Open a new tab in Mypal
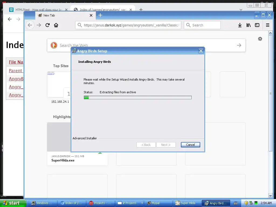This screenshot has width=276, height=207. pyautogui.click(x=100, y=15)
